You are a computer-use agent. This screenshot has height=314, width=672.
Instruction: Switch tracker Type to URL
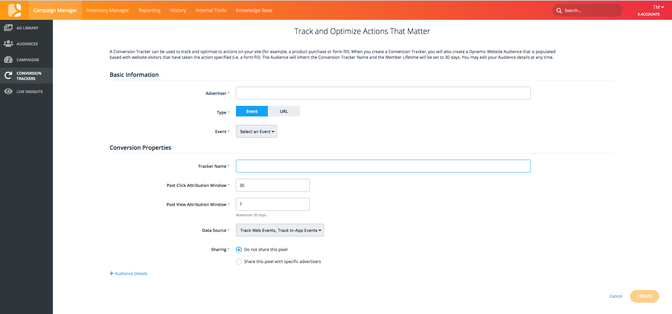pos(284,111)
